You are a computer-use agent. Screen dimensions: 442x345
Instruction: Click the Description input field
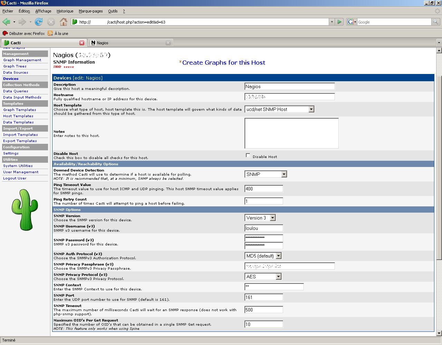pyautogui.click(x=290, y=86)
